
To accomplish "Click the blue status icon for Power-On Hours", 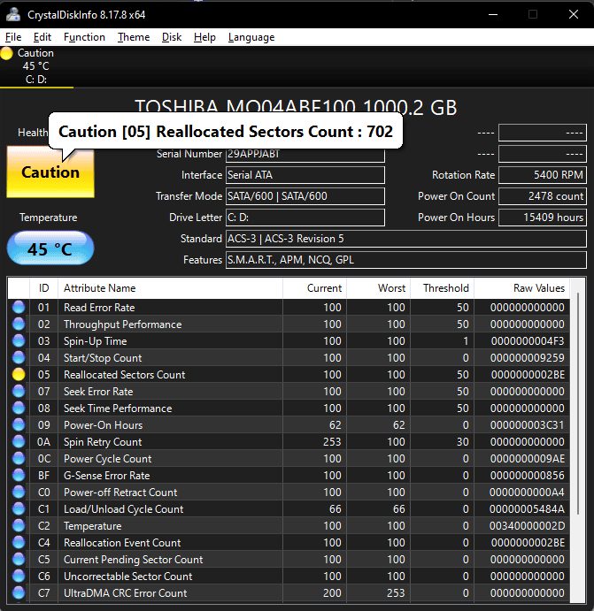I will [19, 425].
